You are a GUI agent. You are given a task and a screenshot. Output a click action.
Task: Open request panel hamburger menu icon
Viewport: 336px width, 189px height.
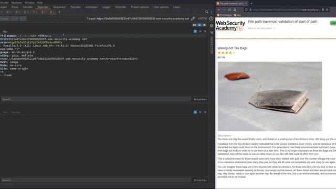205,31
